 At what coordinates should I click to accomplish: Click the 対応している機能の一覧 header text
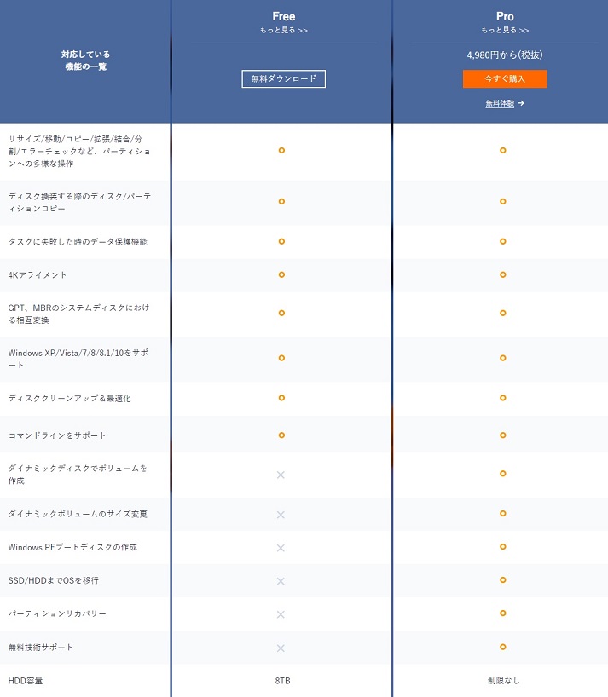(85, 60)
